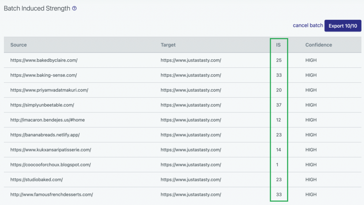Select the Confidence column header
364x205 pixels.
(318, 45)
